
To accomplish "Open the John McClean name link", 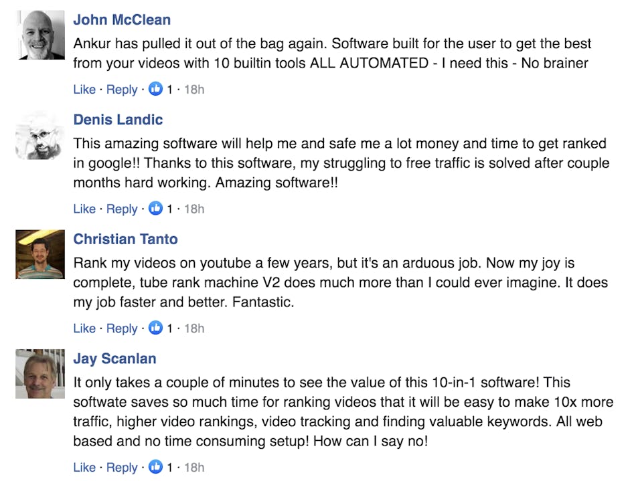I will (122, 20).
